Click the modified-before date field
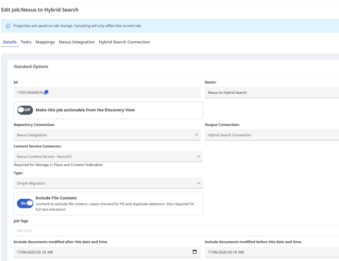The width and height of the screenshot is (339, 261). (x=271, y=252)
